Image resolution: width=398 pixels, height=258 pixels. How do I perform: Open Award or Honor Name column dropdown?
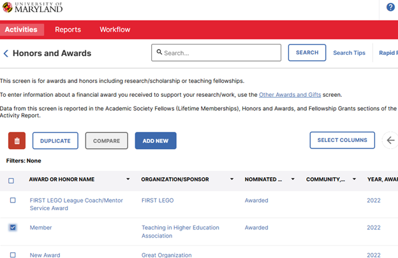point(128,180)
